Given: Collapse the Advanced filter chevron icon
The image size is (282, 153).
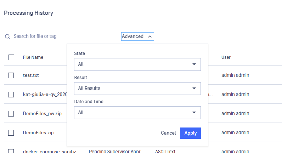Looking at the screenshot, I should coord(150,36).
